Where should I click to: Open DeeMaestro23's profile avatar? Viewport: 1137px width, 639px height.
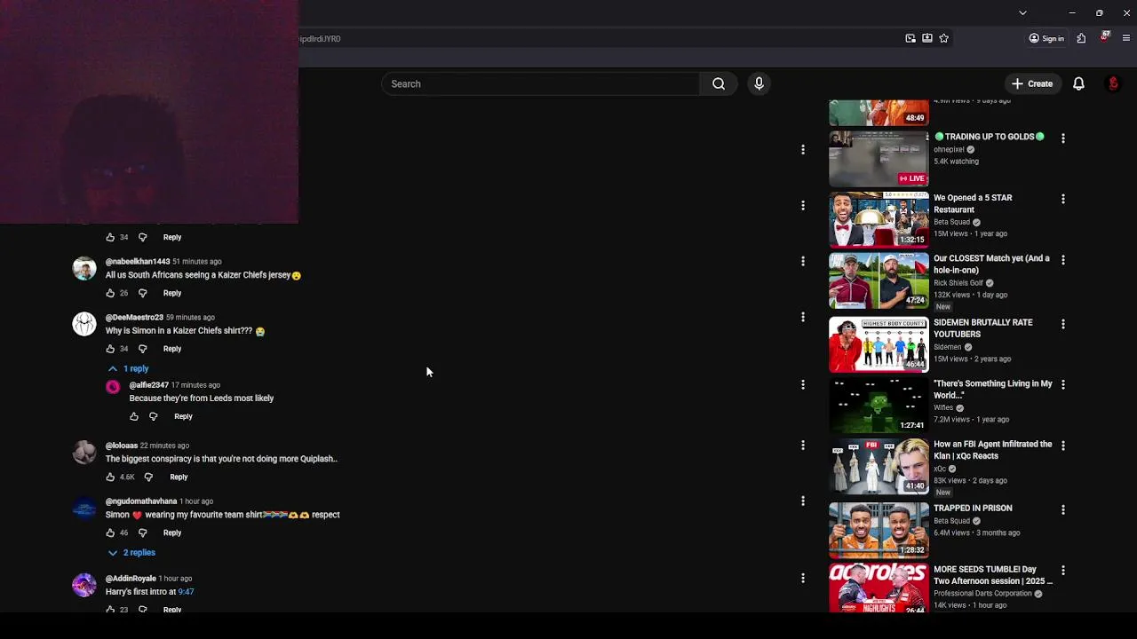point(84,324)
